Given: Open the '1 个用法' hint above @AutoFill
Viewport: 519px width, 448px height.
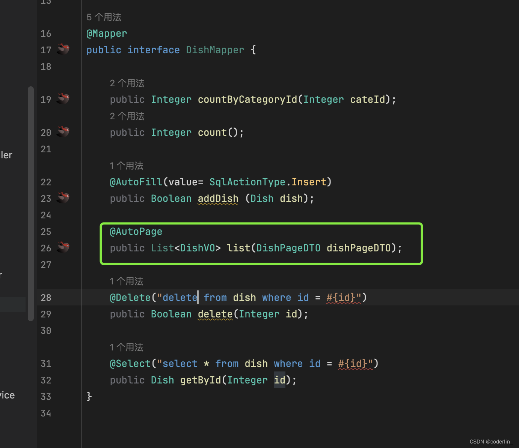Looking at the screenshot, I should pos(127,166).
